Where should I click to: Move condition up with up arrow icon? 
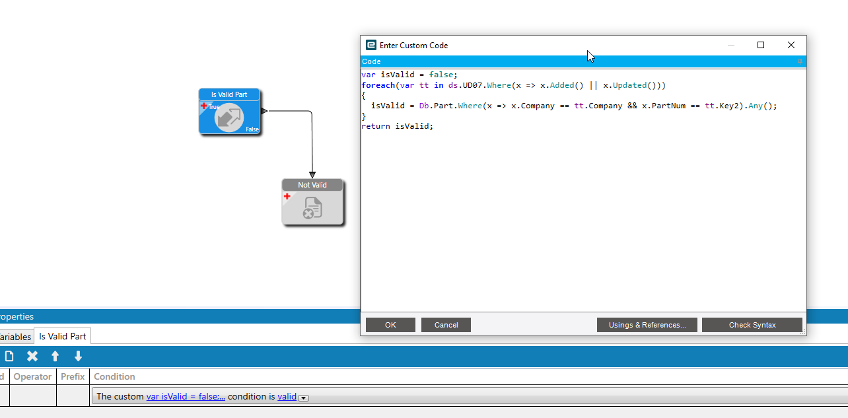(55, 356)
